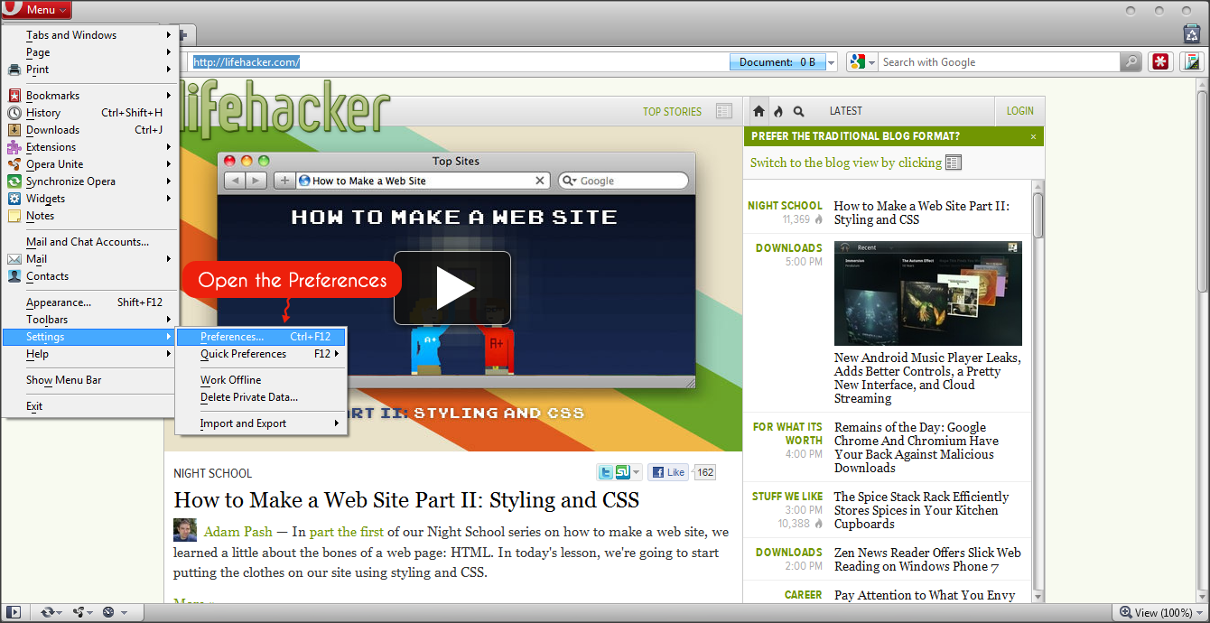Image resolution: width=1210 pixels, height=623 pixels.
Task: Play the How to Make a Web Site video
Action: [x=452, y=288]
